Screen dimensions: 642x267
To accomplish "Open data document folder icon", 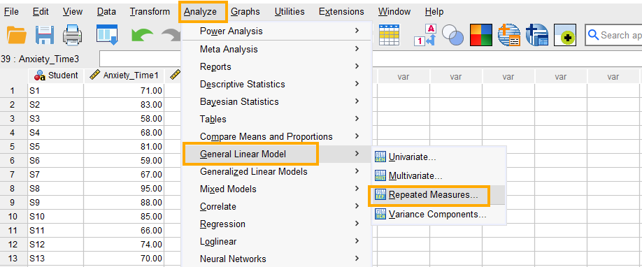I will (x=16, y=35).
